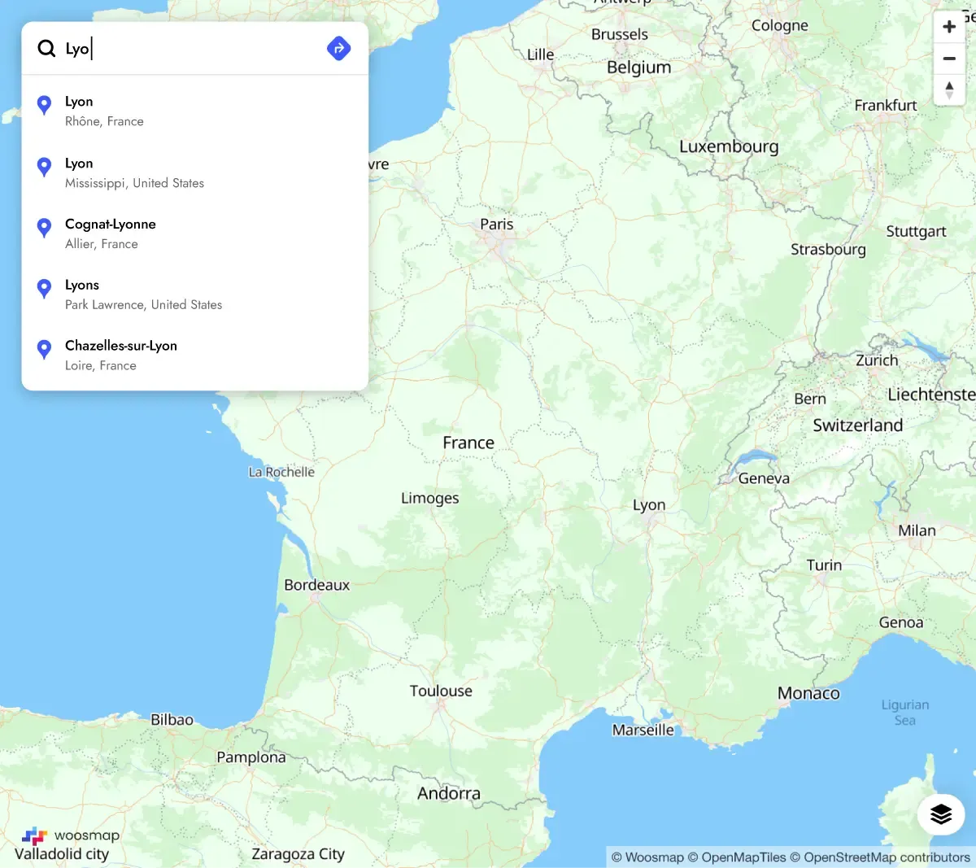Open the OpenStreetMap contributors link
Viewport: 976px width, 868px height.
tap(880, 857)
